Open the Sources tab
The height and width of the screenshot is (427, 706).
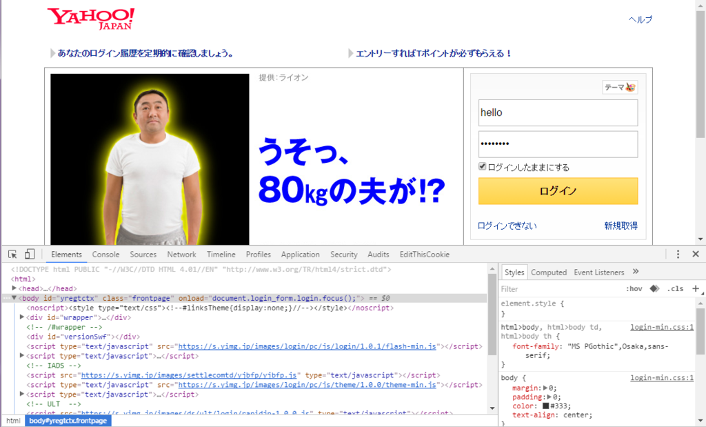(x=143, y=254)
